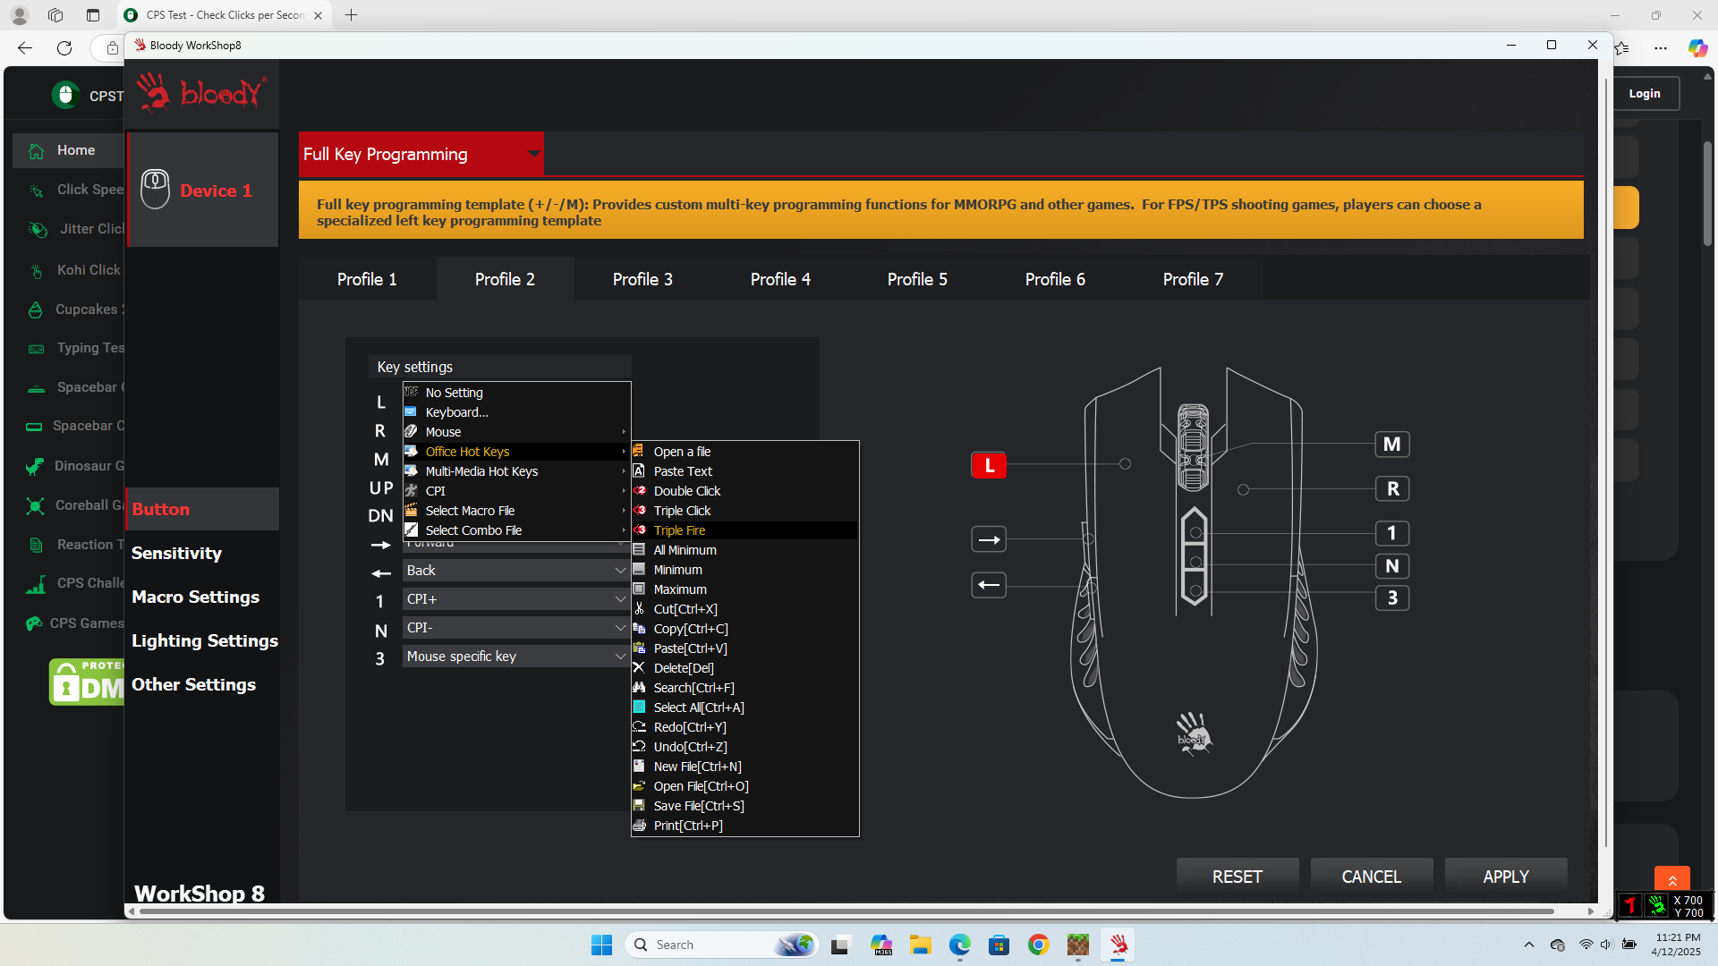Switch to the Profile 5 tab

[917, 279]
